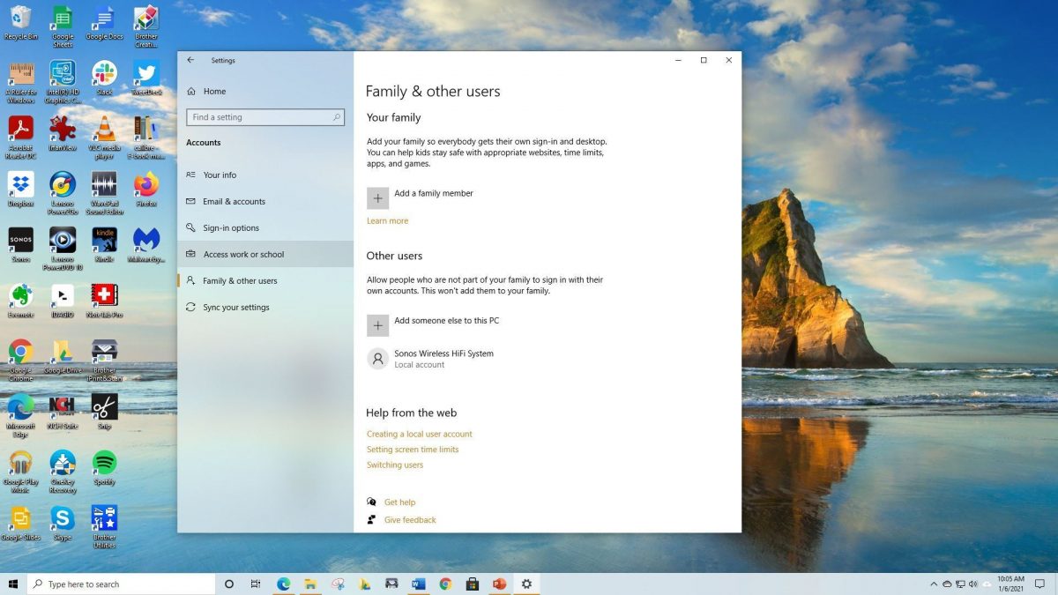Open Setting screen time limits link

(x=413, y=450)
